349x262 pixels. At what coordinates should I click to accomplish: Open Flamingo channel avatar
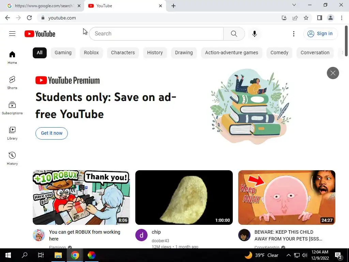pyautogui.click(x=39, y=235)
